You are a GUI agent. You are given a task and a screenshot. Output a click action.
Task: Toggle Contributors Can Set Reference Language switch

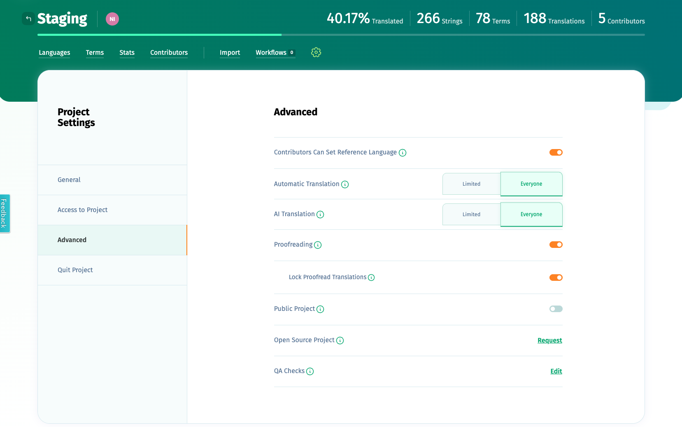tap(556, 152)
